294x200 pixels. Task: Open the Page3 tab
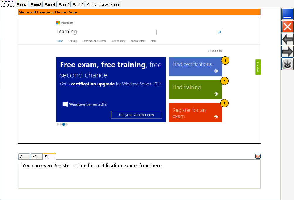36,4
